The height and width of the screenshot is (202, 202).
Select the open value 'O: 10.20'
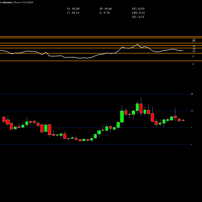(74, 9)
